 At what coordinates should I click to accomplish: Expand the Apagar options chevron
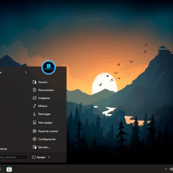click(49, 157)
